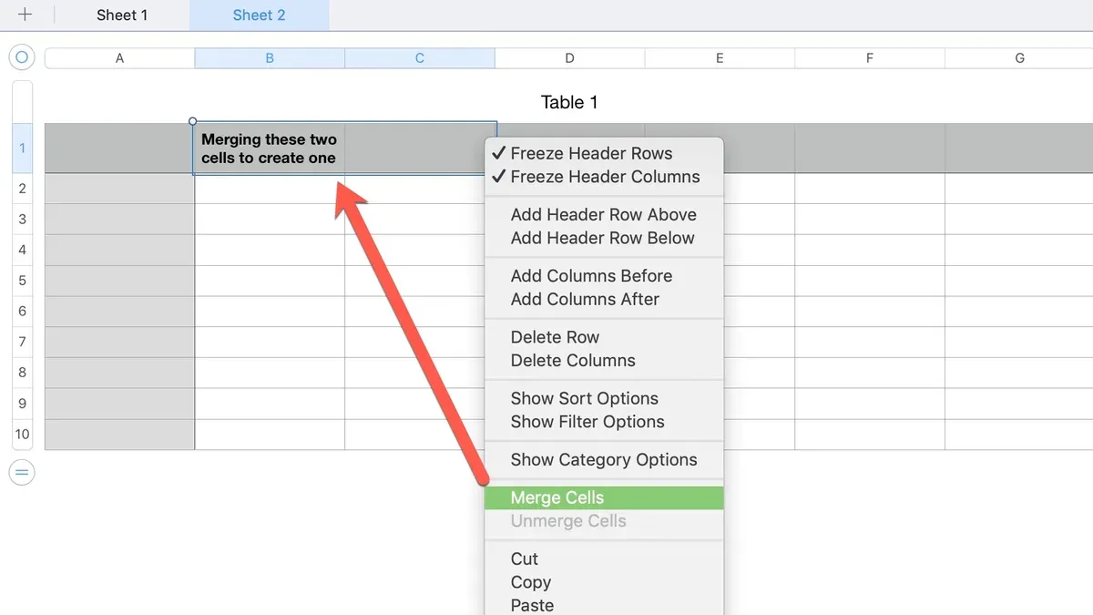
Task: Select row 4 header
Action: click(22, 250)
